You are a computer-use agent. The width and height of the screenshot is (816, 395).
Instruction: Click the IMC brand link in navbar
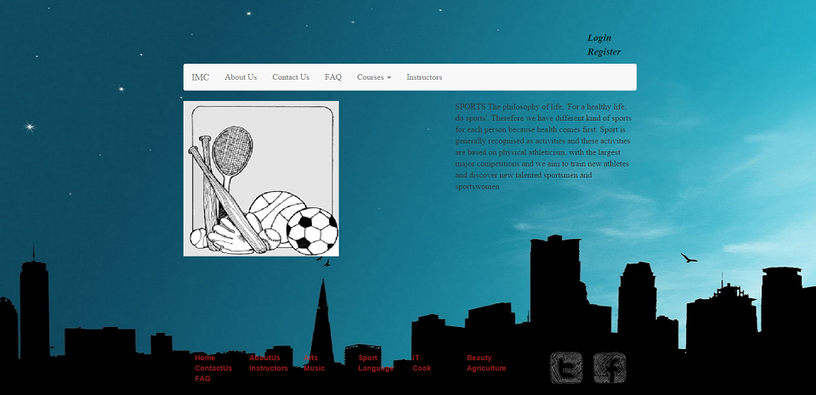(201, 77)
